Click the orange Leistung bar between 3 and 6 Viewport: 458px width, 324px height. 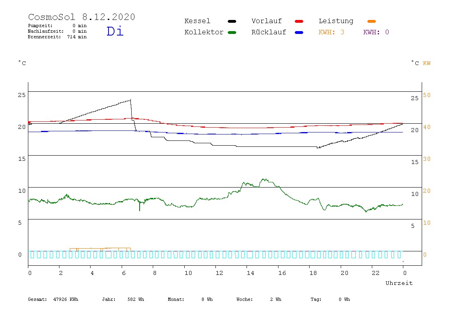(x=100, y=249)
